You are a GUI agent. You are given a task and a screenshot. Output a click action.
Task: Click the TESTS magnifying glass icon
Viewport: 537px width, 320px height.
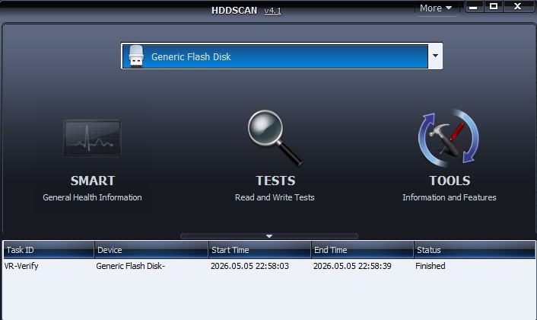tap(275, 138)
